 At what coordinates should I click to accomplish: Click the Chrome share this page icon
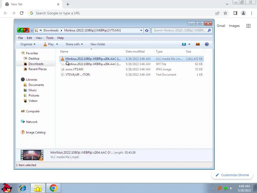(217, 13)
